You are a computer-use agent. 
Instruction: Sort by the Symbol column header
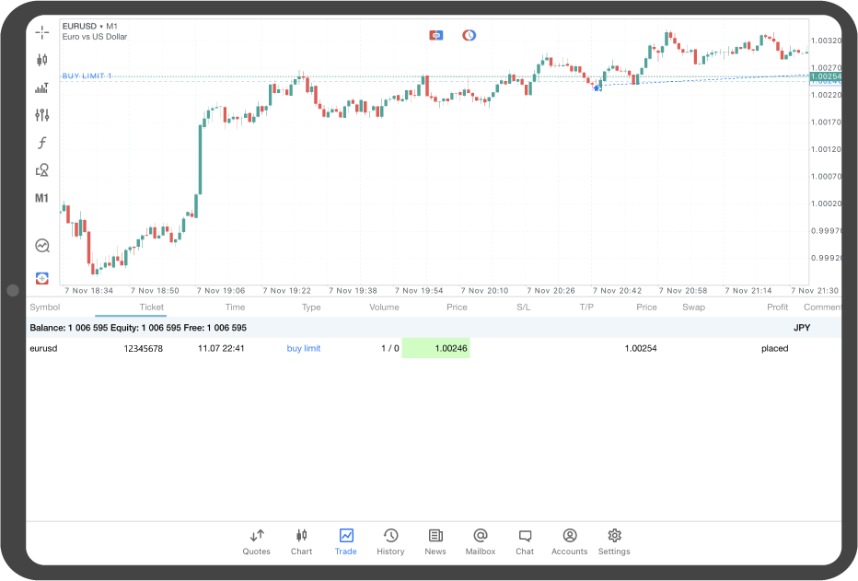pyautogui.click(x=45, y=308)
